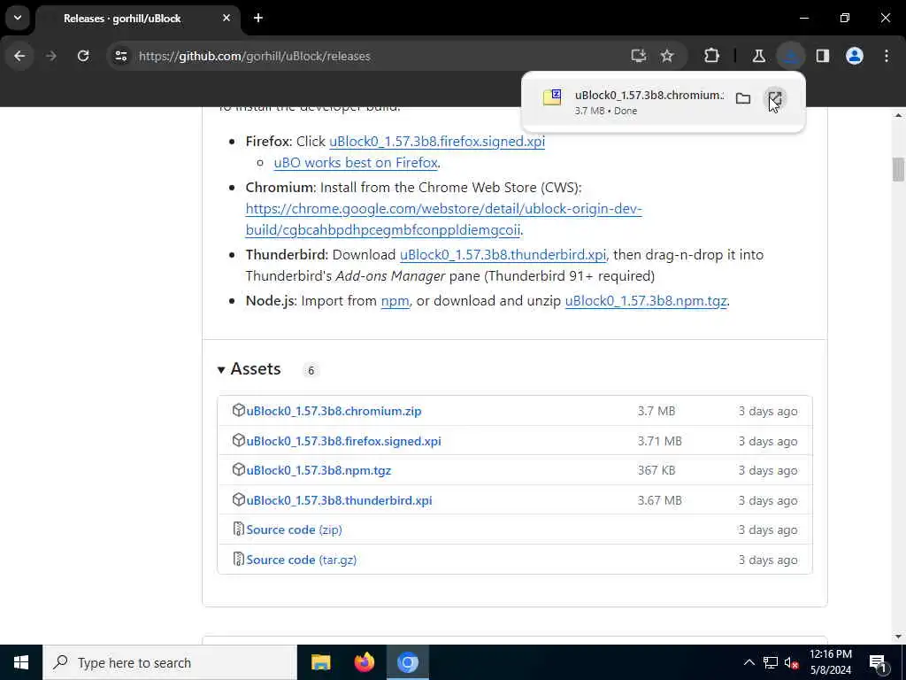The height and width of the screenshot is (680, 906).
Task: Go back to the previous page
Action: coord(19,56)
